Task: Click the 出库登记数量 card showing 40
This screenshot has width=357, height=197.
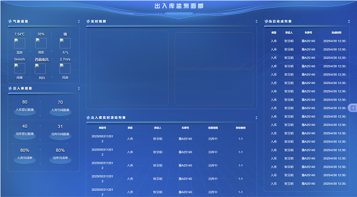Action: point(25,131)
